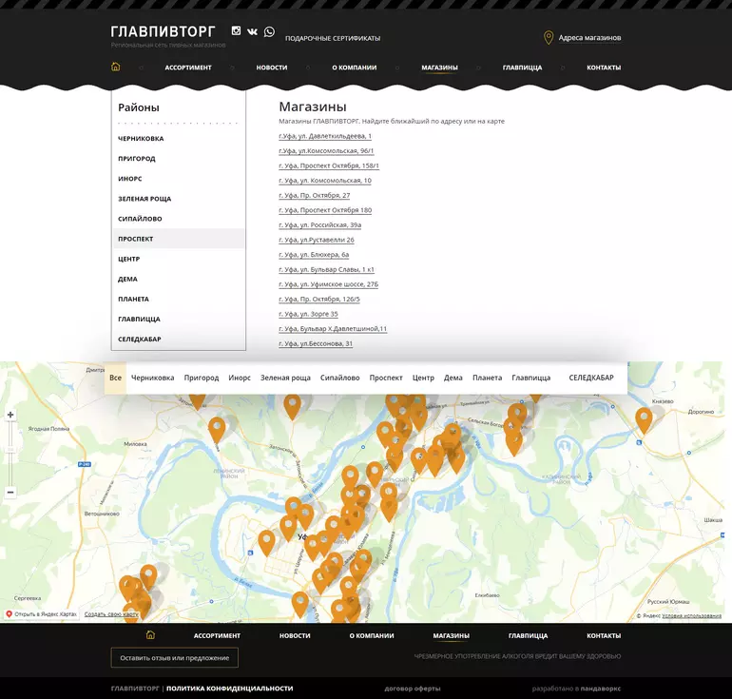732x699 pixels.
Task: Open address Проспект Октября 180
Action: [x=325, y=210]
